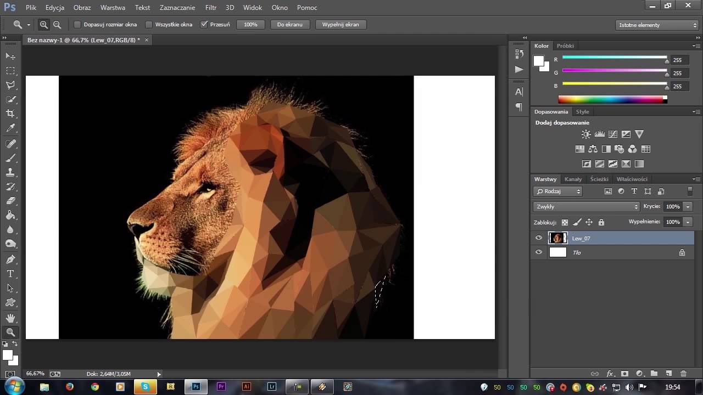
Task: Click the zoom out magnifier option
Action: tap(57, 25)
